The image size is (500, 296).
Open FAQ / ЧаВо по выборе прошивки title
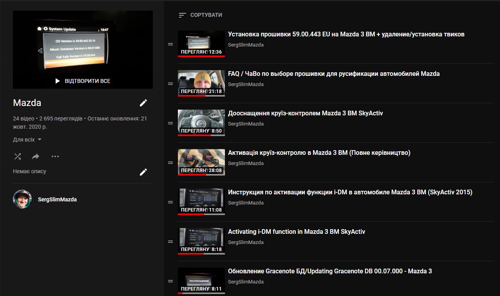334,74
